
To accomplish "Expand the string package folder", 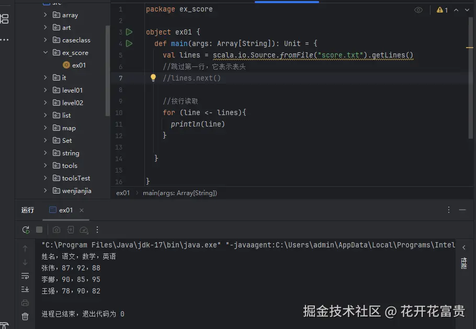I will (46, 153).
